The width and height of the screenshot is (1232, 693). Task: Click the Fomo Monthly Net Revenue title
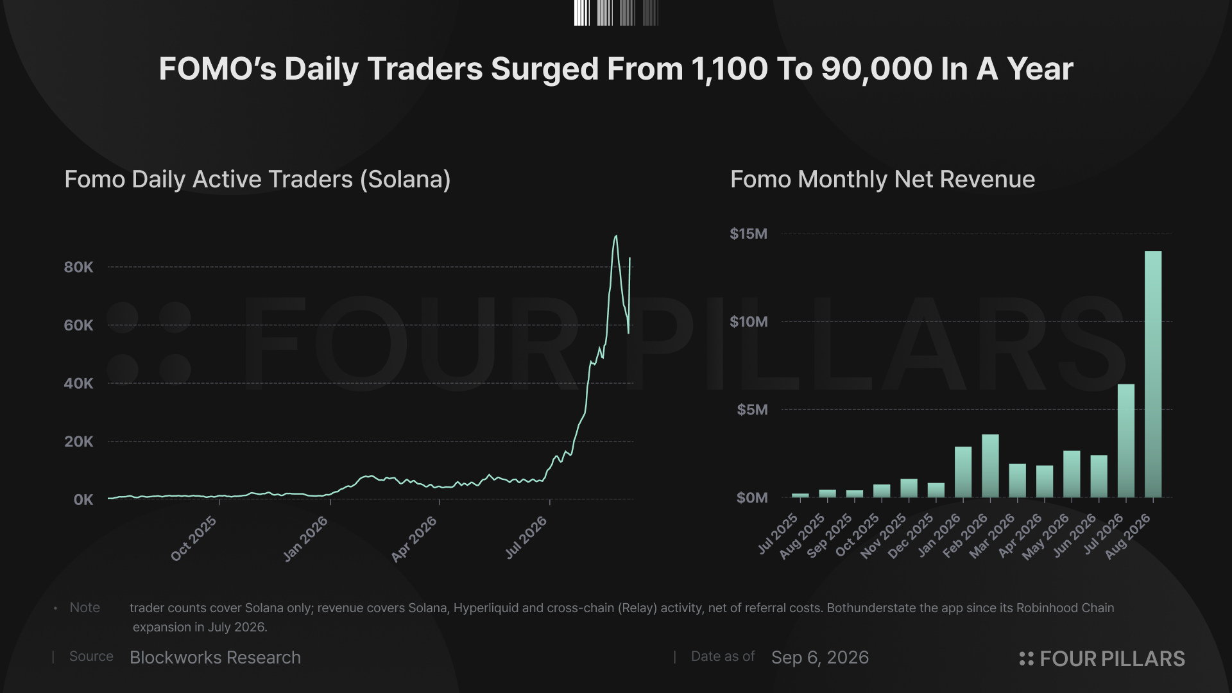click(882, 179)
